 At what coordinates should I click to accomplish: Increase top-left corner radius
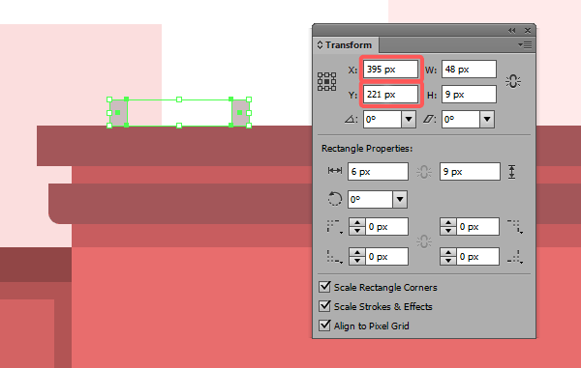pyautogui.click(x=357, y=223)
